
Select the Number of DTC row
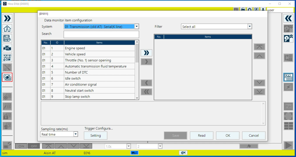[88, 72]
